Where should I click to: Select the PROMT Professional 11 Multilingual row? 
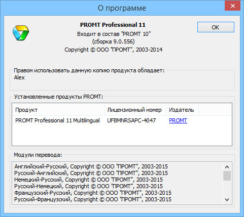click(122, 120)
